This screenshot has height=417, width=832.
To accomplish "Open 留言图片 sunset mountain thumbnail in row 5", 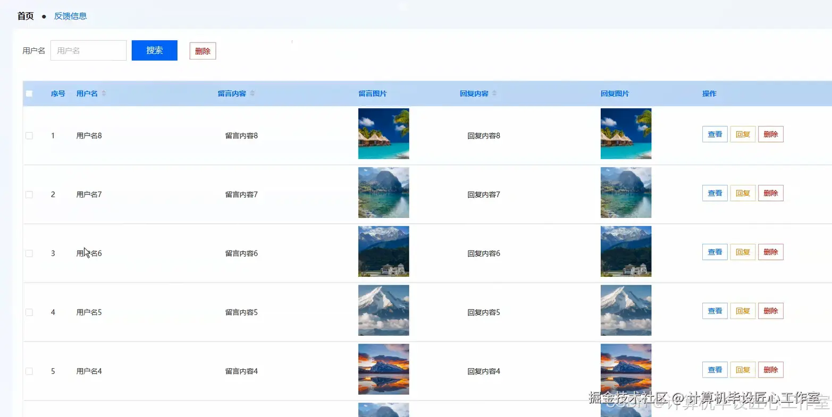I will coord(384,369).
